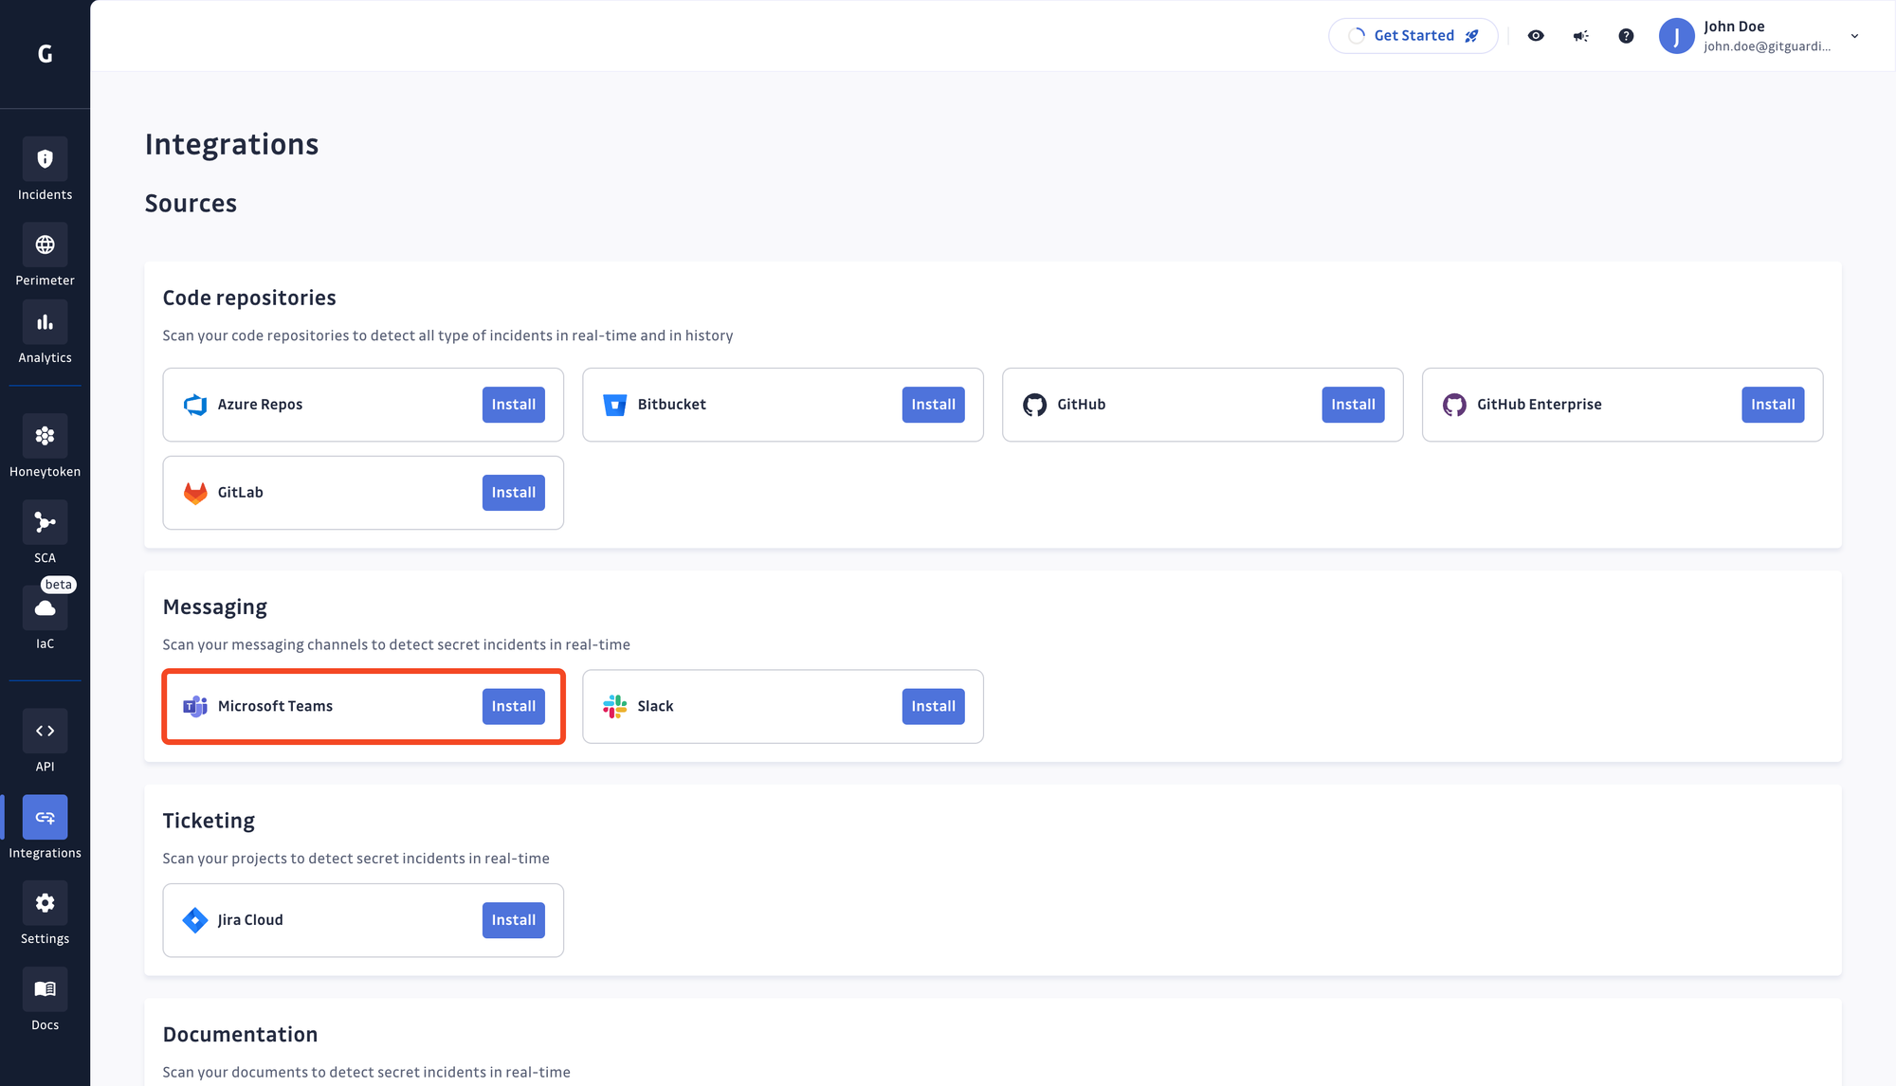Install the GitHub integration
Screen dimensions: 1896x1086
[1352, 404]
